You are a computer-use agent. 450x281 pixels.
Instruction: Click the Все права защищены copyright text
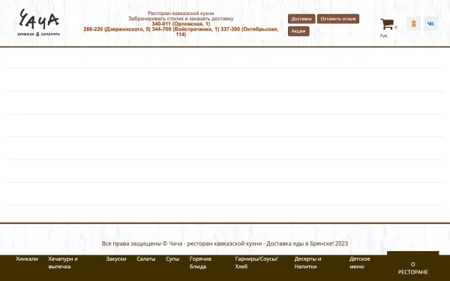click(225, 244)
